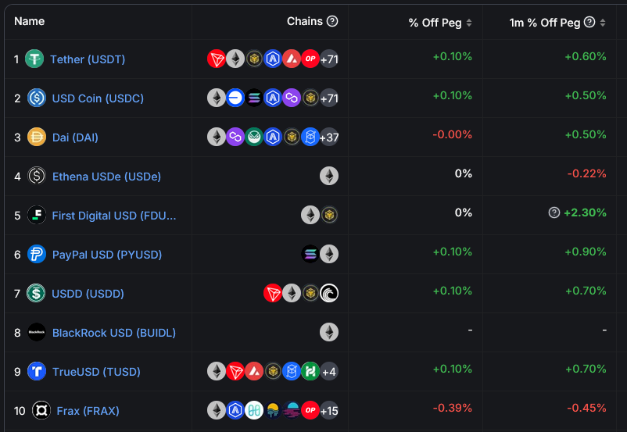Click the BNB chain icon in First Digital USD row

click(329, 215)
